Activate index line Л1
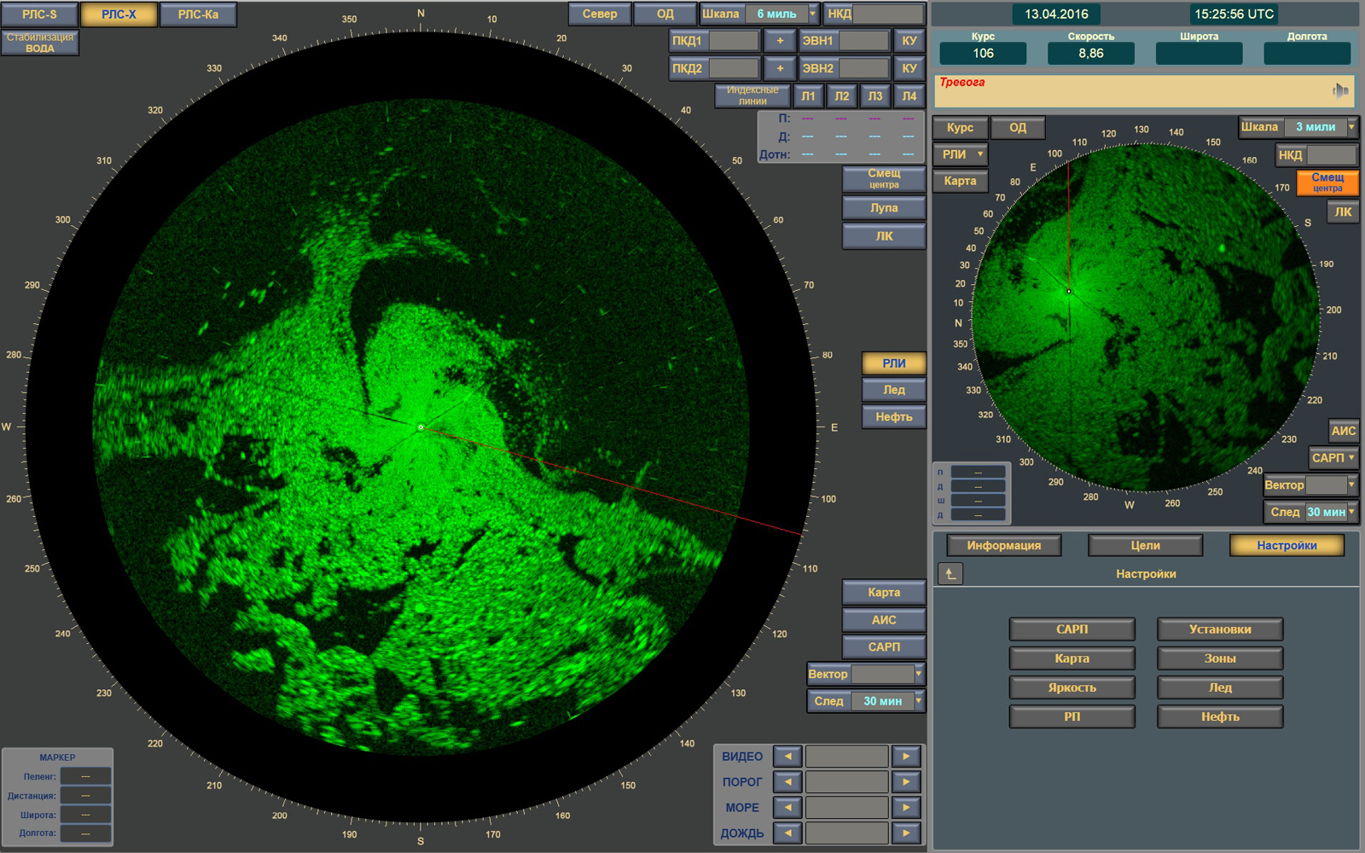The width and height of the screenshot is (1365, 853). pos(808,96)
